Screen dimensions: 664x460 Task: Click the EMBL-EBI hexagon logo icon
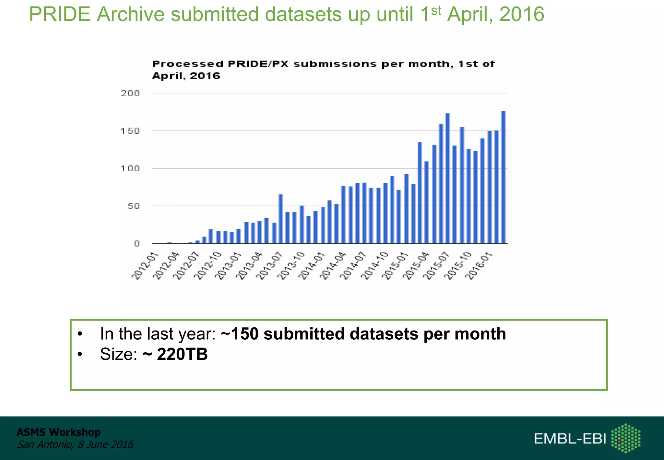[x=626, y=438]
